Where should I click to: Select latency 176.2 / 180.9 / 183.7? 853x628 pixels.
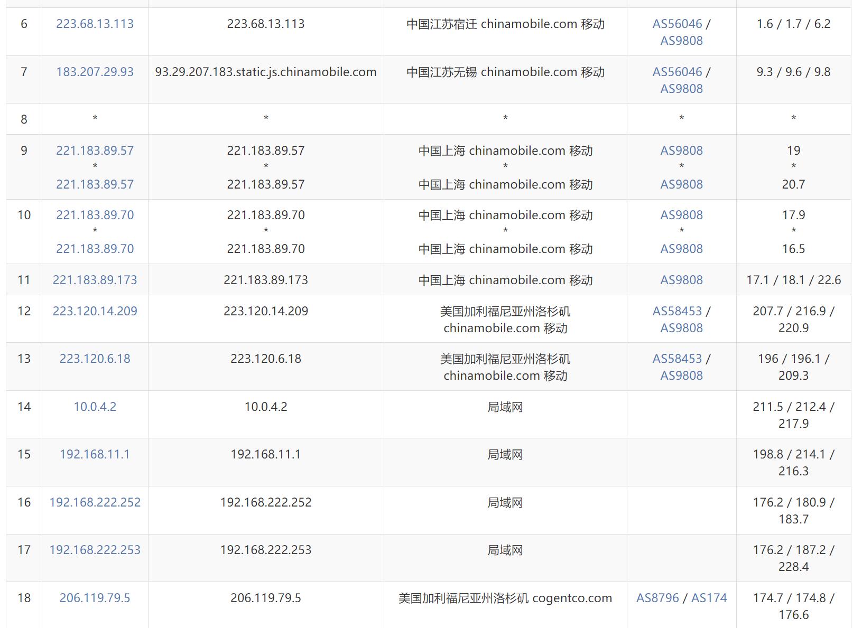click(793, 511)
